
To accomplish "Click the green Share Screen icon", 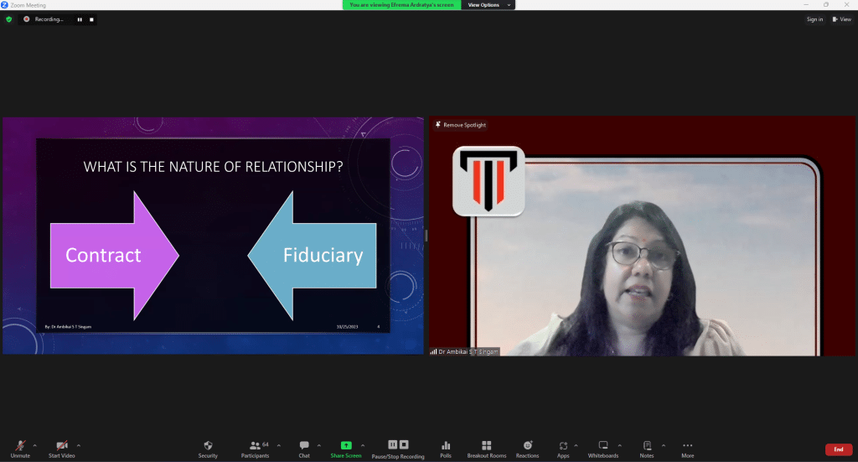I will pyautogui.click(x=345, y=445).
